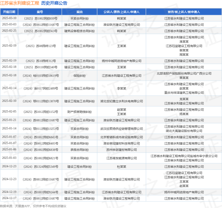The image size is (222, 208).
Task: Click defendant 扬某某
Action: point(184,114)
